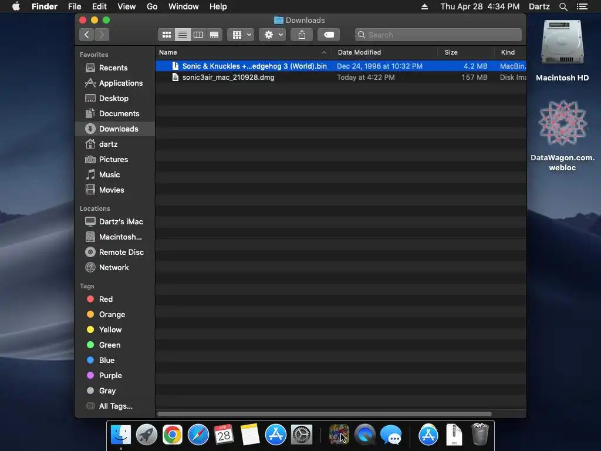
Task: Select the Sonic & Knuckles .bin file
Action: [x=341, y=66]
